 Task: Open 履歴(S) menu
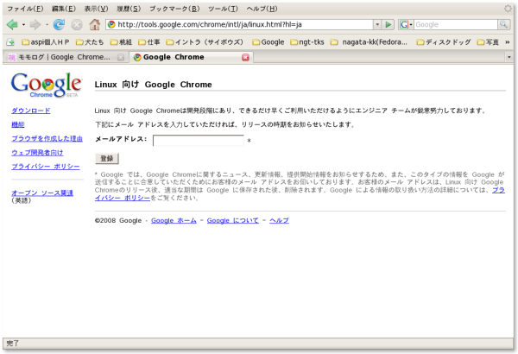(129, 9)
